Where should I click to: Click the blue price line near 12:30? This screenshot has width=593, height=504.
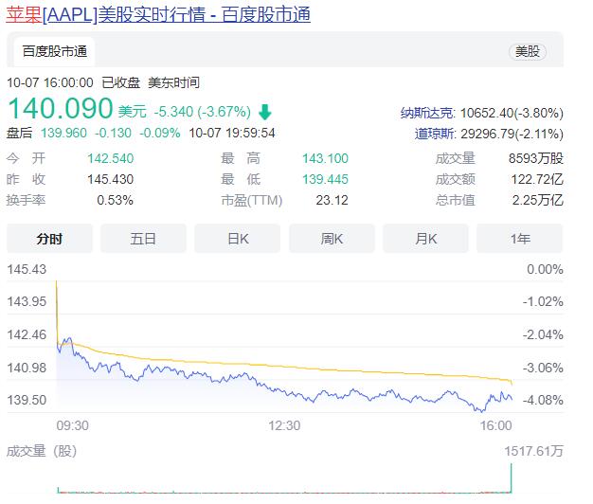(284, 392)
